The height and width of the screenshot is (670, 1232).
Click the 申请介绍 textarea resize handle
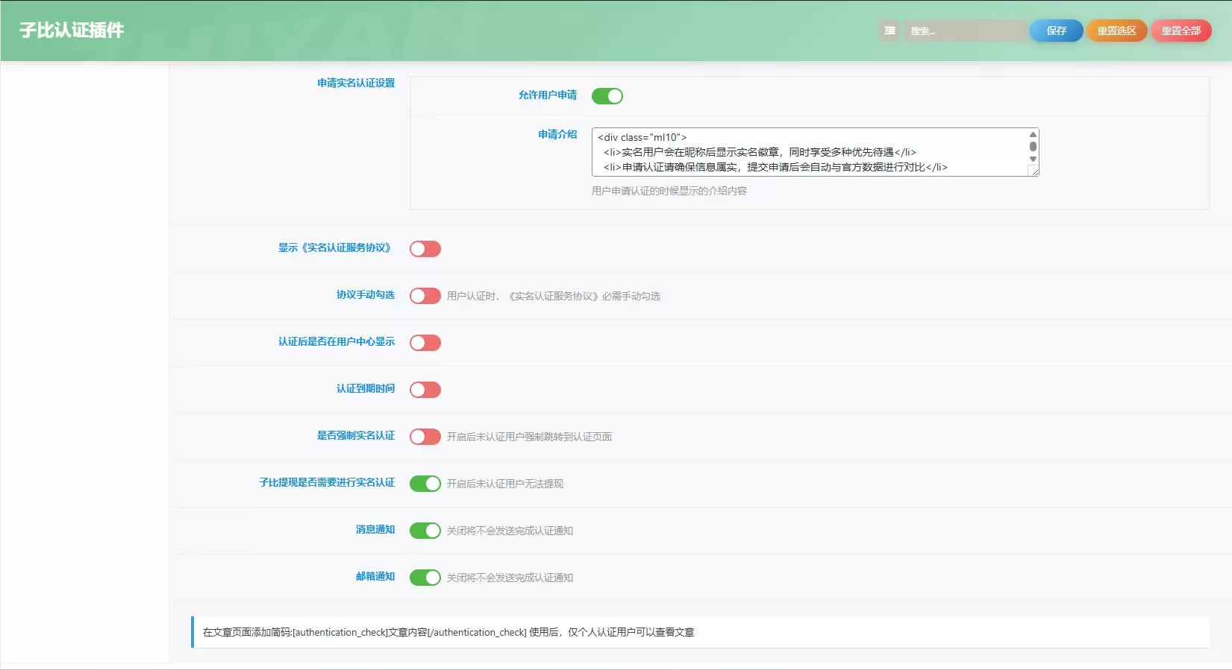[1034, 171]
